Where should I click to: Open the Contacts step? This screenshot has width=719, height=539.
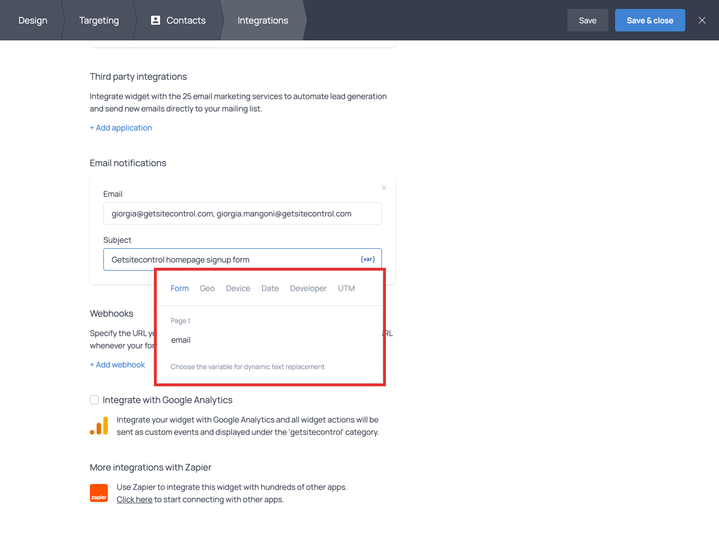[x=179, y=20]
